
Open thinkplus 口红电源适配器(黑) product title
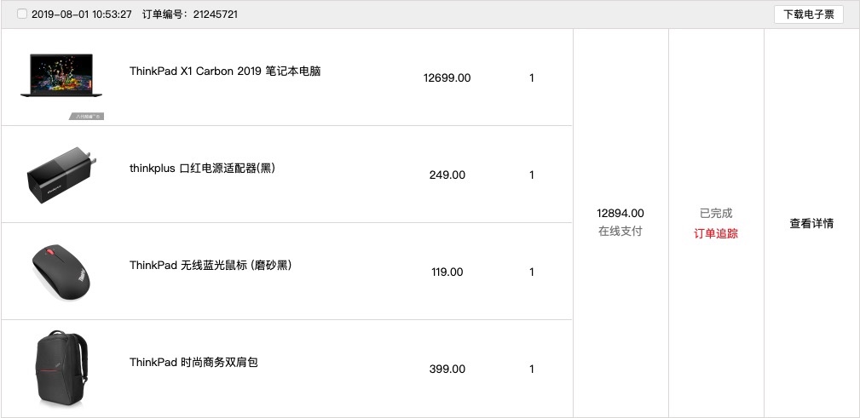point(202,169)
